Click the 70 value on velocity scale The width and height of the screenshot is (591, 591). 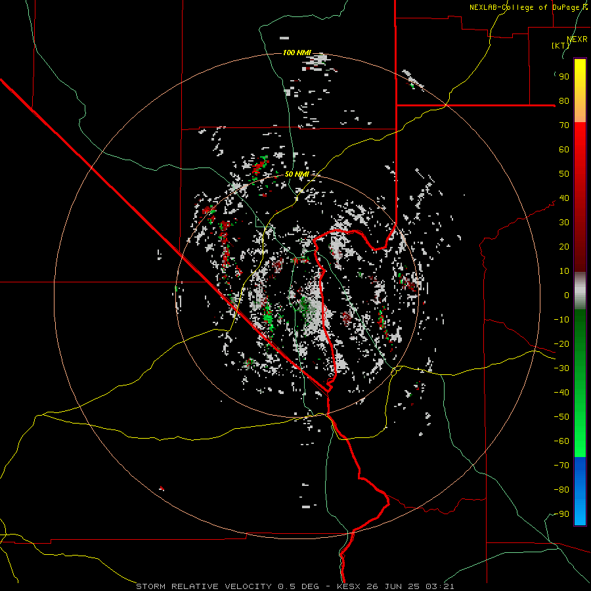[x=564, y=125]
